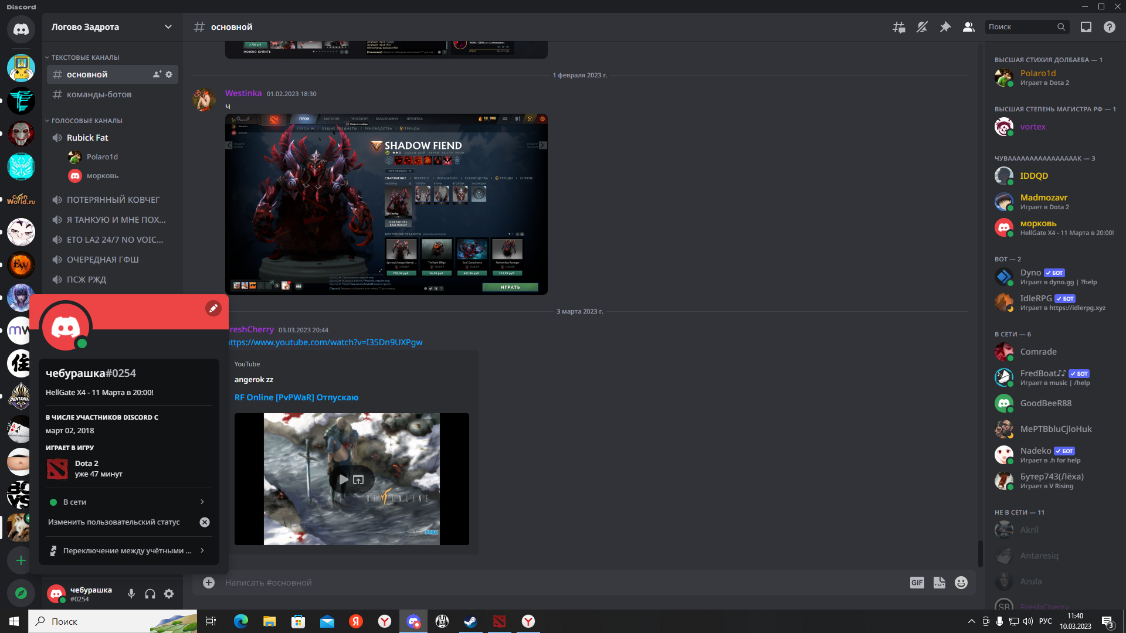Open the explore servers compass icon
Viewport: 1126px width, 633px height.
pyautogui.click(x=21, y=593)
